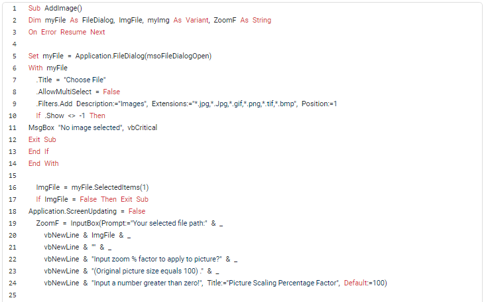Click myFile.SelectedItems(1) expression
Image resolution: width=486 pixels, height=302 pixels.
tap(110, 187)
